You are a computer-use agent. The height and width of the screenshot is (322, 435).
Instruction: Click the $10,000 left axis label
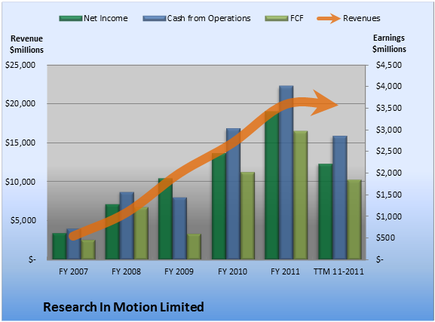click(20, 182)
